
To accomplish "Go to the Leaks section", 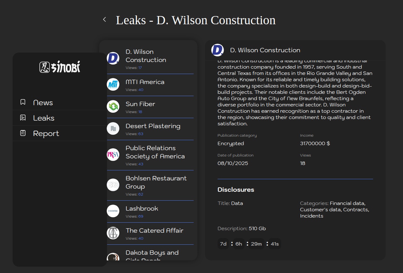I will [44, 118].
